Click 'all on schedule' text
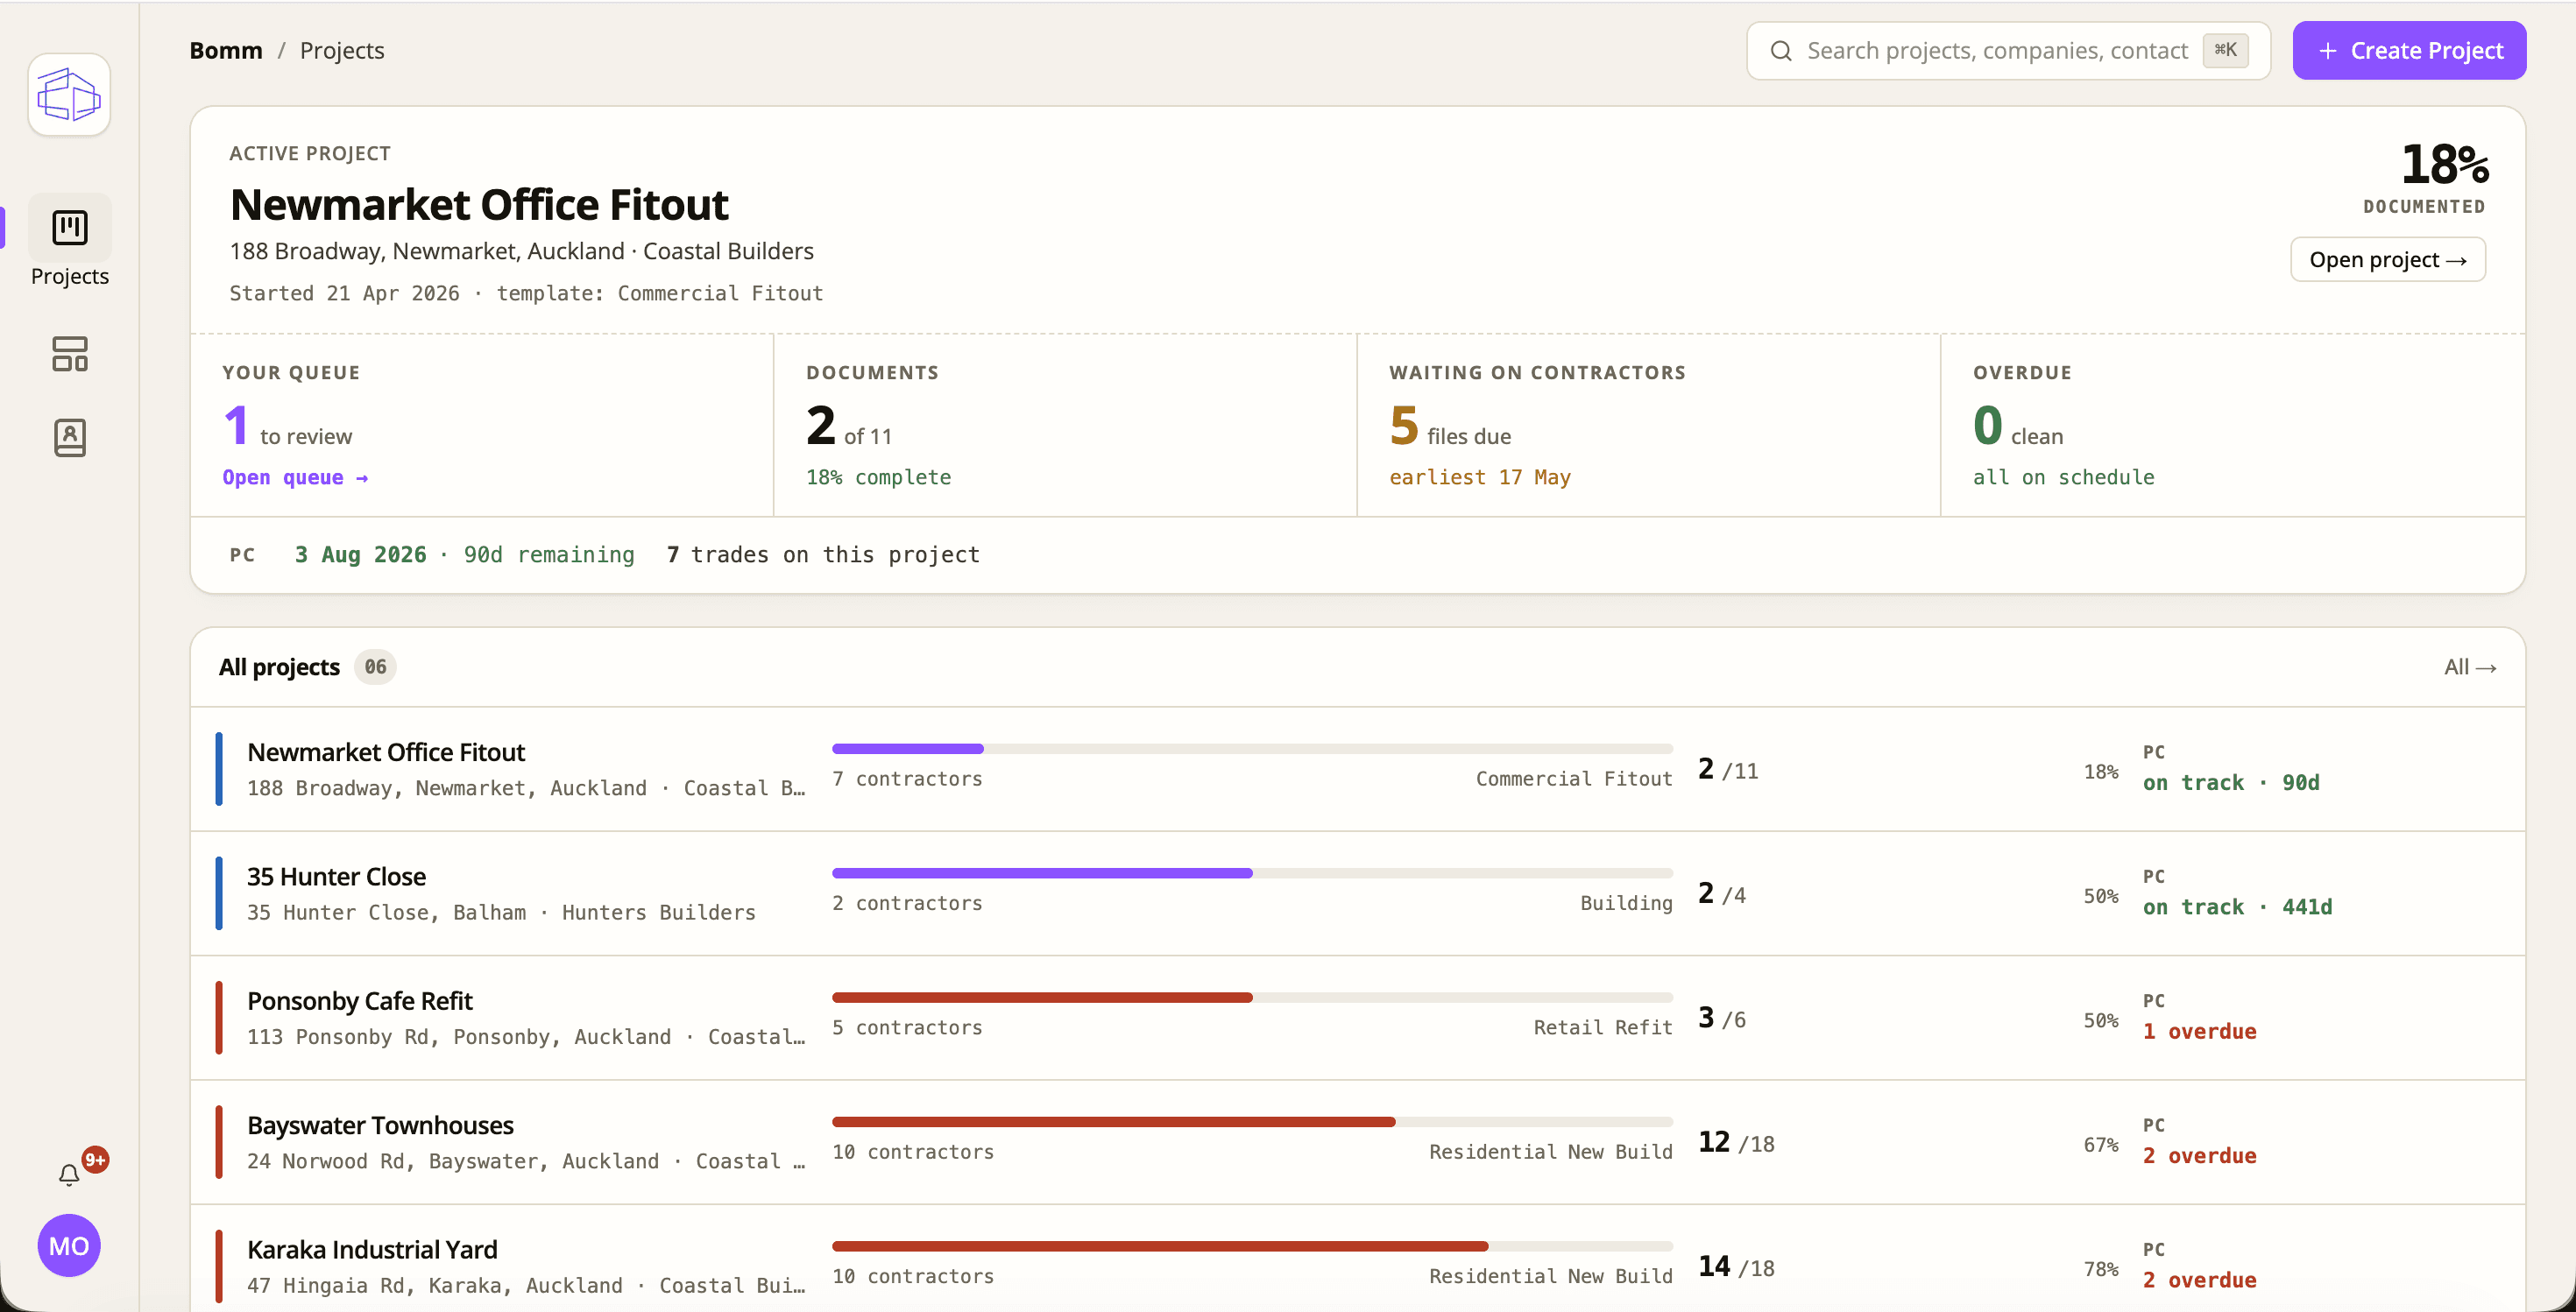This screenshot has width=2576, height=1312. pyautogui.click(x=2064, y=477)
